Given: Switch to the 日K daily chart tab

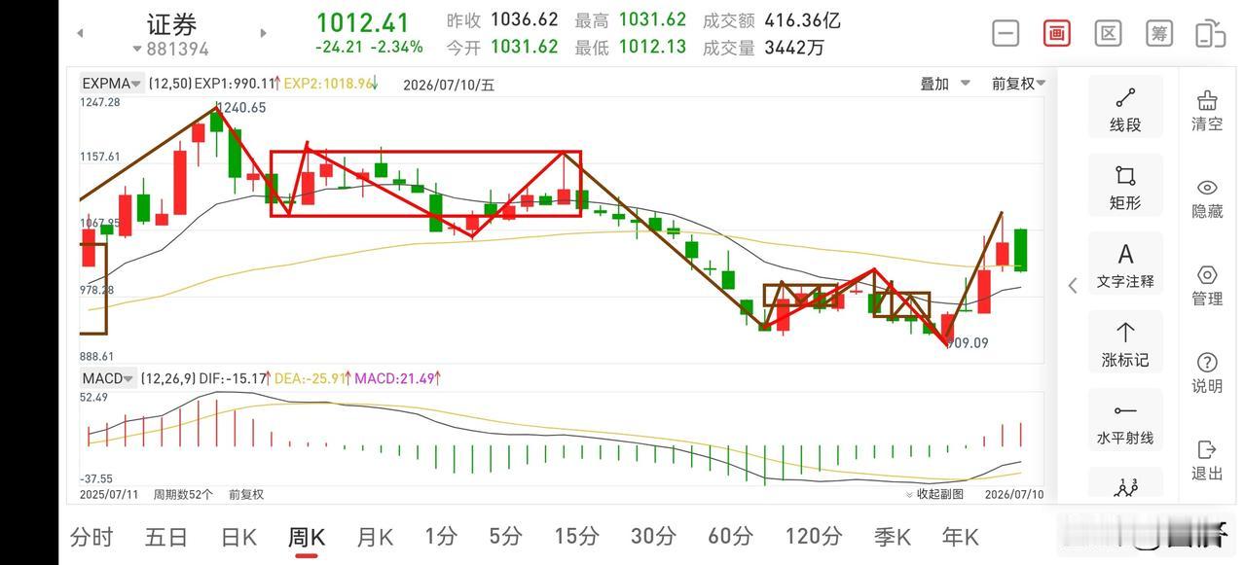Looking at the screenshot, I should [238, 536].
